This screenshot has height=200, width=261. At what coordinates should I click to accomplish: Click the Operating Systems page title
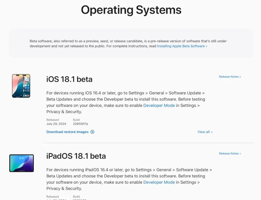(131, 10)
